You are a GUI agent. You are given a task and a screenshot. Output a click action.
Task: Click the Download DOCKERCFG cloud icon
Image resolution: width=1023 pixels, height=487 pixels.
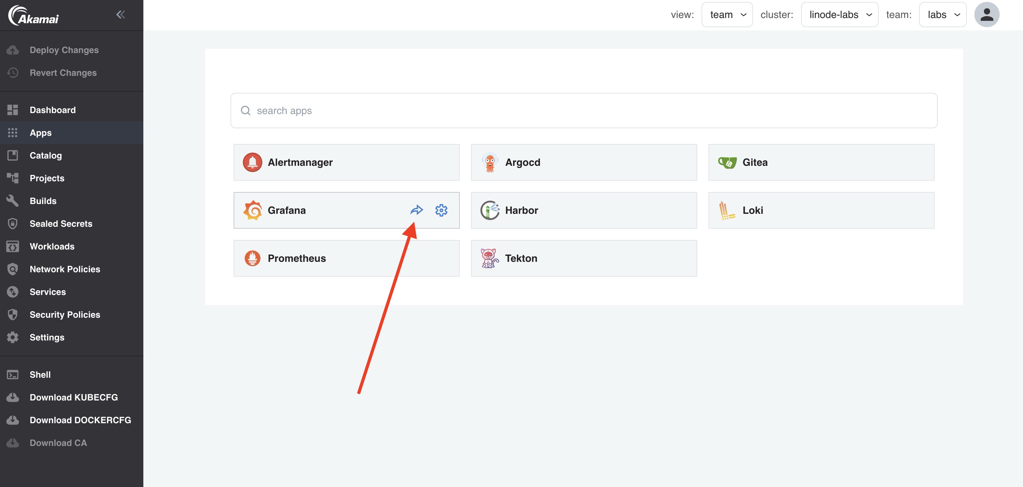13,420
